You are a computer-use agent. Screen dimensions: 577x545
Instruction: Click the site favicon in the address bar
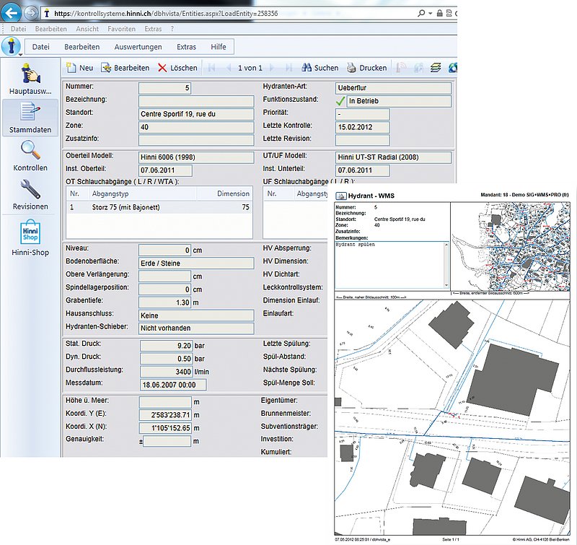coord(46,14)
